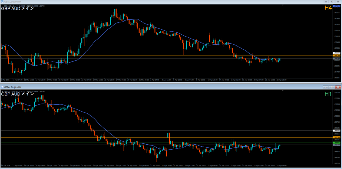Minimize the H4 GBPAUD chart window
Screen dimensions: 342x169
point(325,2)
